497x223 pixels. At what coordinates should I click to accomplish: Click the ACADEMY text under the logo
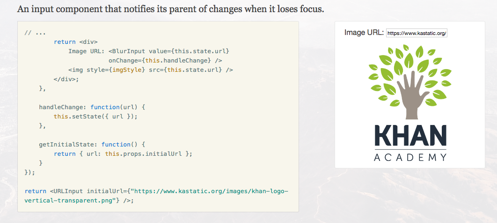coord(410,157)
